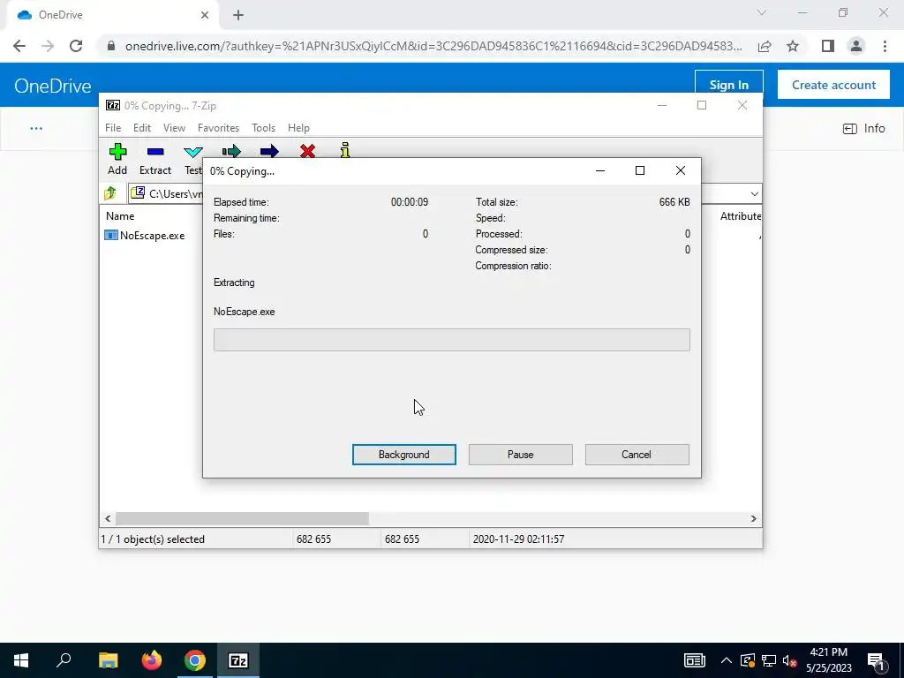Open the OneDrive ellipsis more options
The image size is (904, 678).
pos(36,129)
